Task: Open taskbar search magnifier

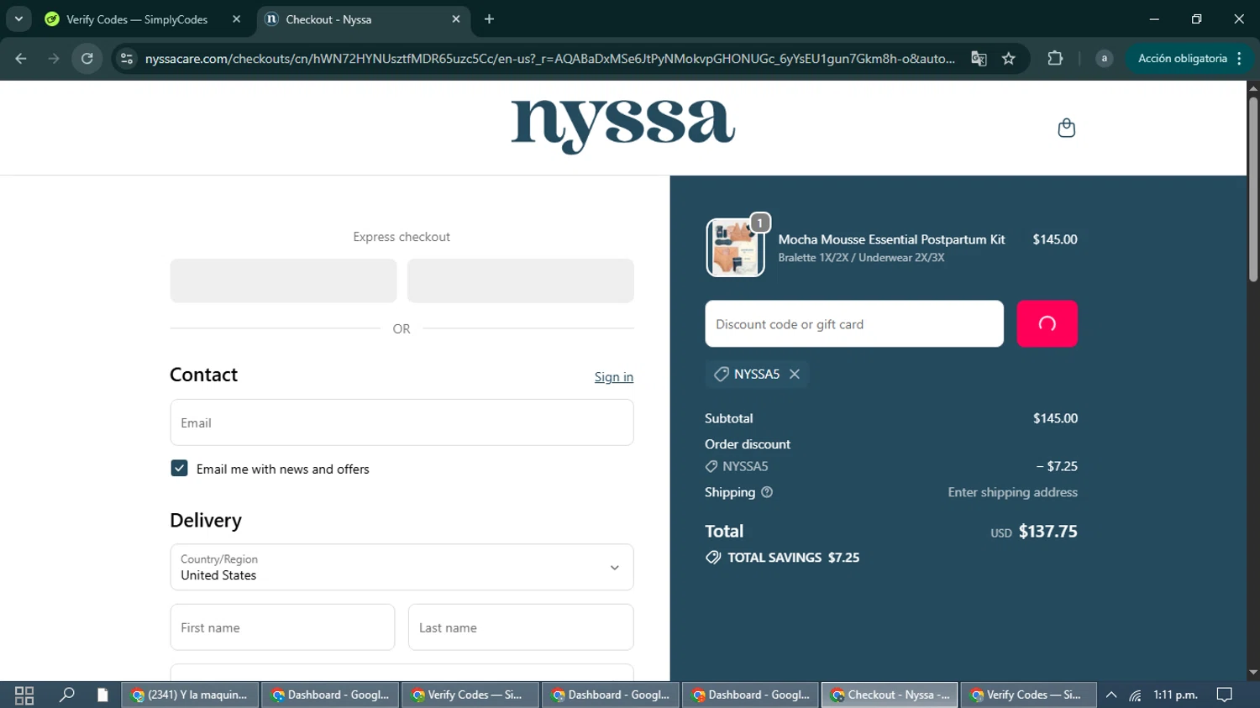Action: point(66,695)
